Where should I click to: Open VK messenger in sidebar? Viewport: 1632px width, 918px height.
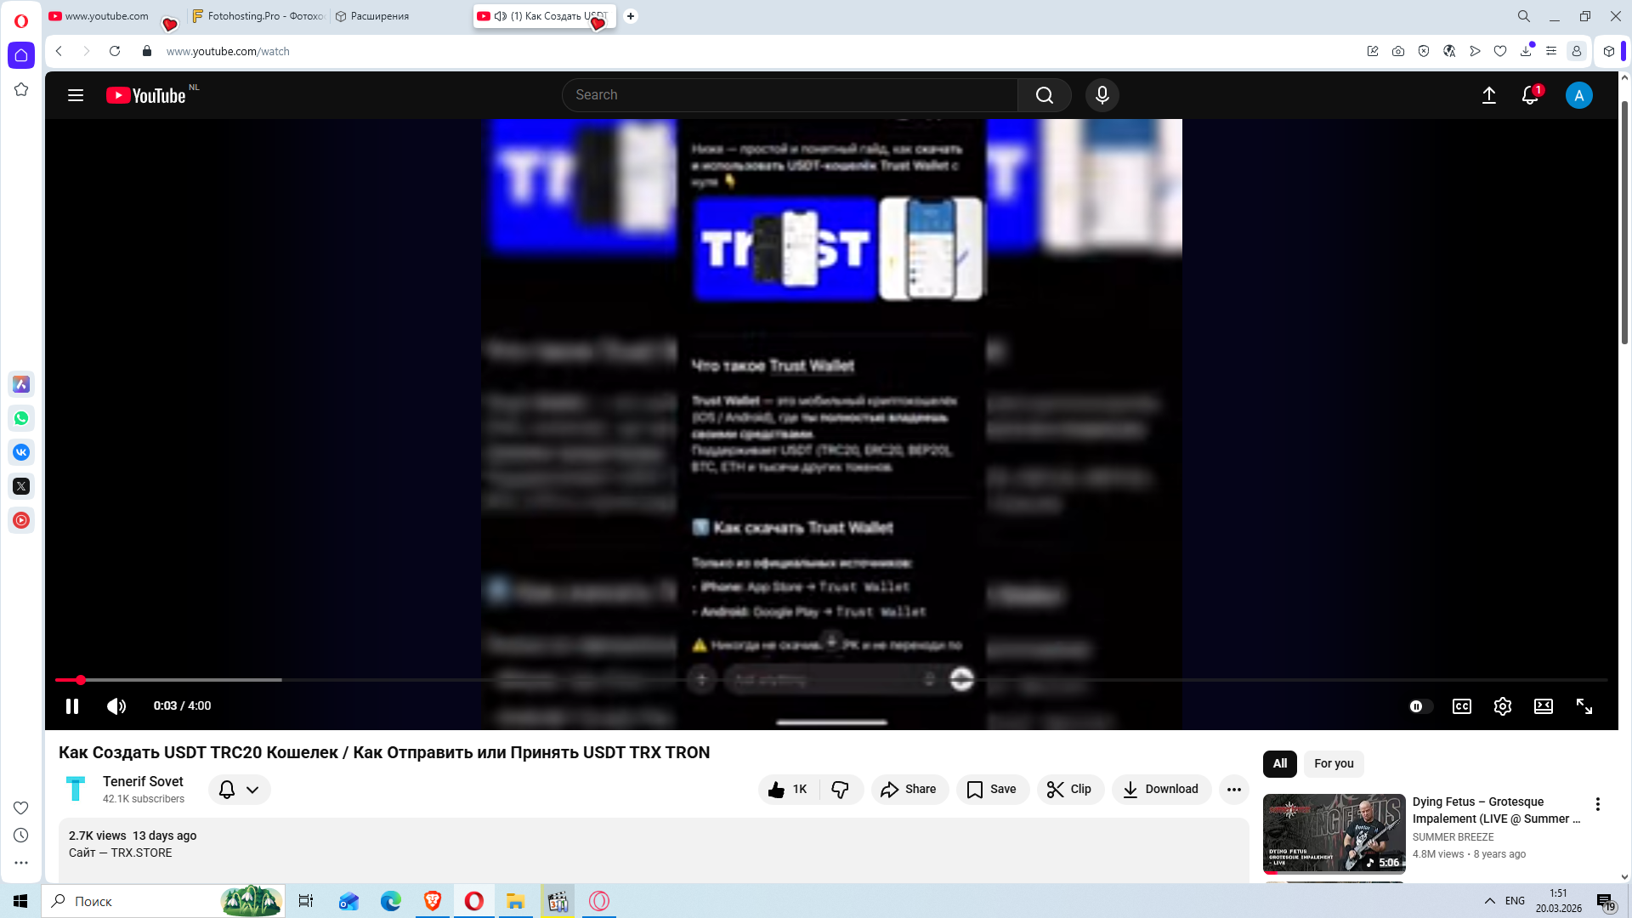[x=21, y=452]
